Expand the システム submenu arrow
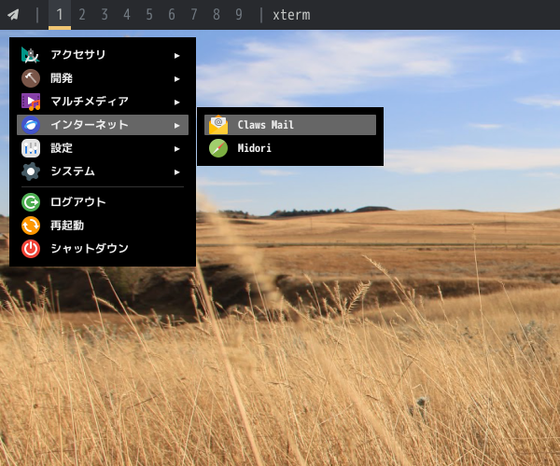560x466 pixels. click(176, 172)
